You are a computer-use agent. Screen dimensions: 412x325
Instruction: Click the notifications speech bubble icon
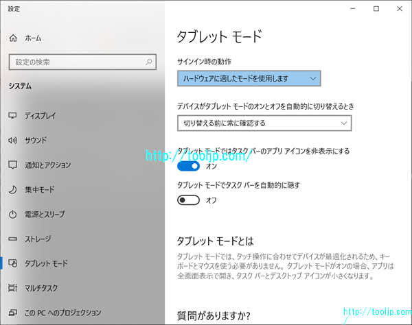(x=12, y=165)
